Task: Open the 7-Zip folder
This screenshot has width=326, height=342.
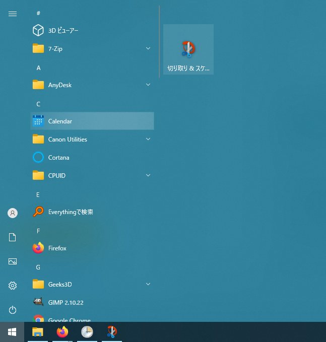Action: [92, 48]
